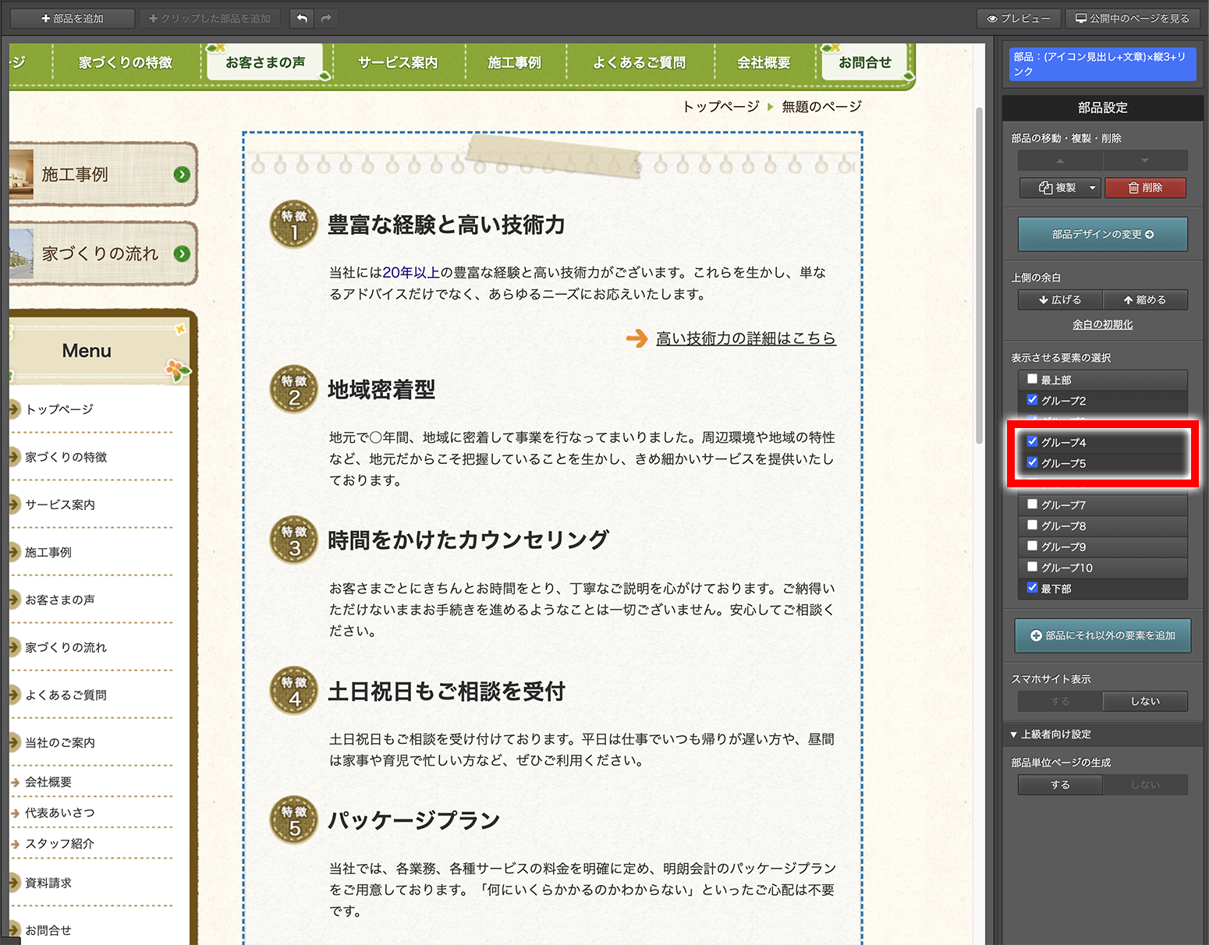1209x945 pixels.
Task: Click the 削除 trash button
Action: point(1145,188)
